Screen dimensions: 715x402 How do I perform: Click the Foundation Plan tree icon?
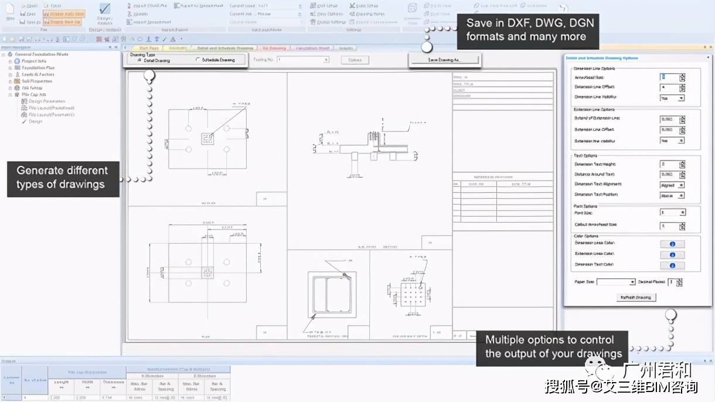coord(16,67)
